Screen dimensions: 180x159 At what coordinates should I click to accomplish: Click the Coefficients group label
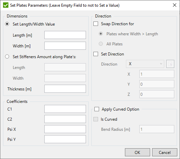pyautogui.click(x=17, y=102)
